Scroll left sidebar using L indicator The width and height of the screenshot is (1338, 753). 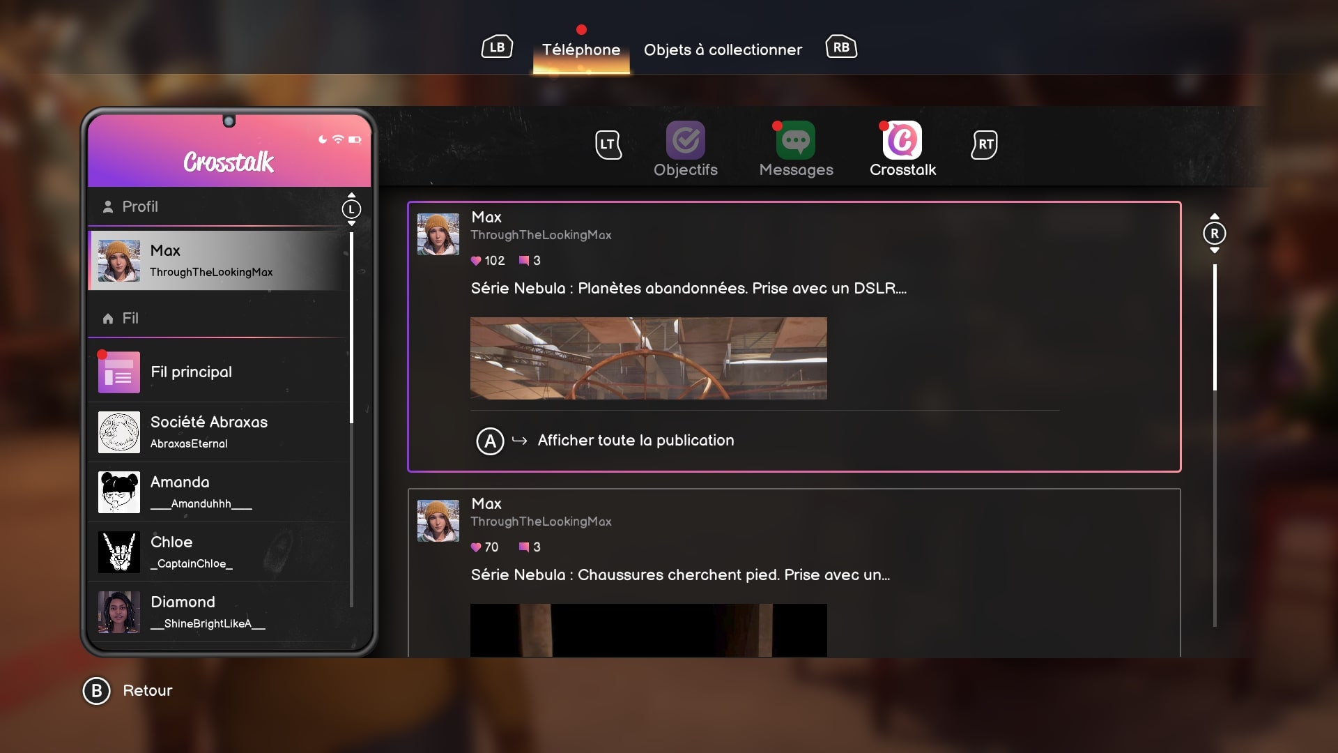click(x=352, y=208)
